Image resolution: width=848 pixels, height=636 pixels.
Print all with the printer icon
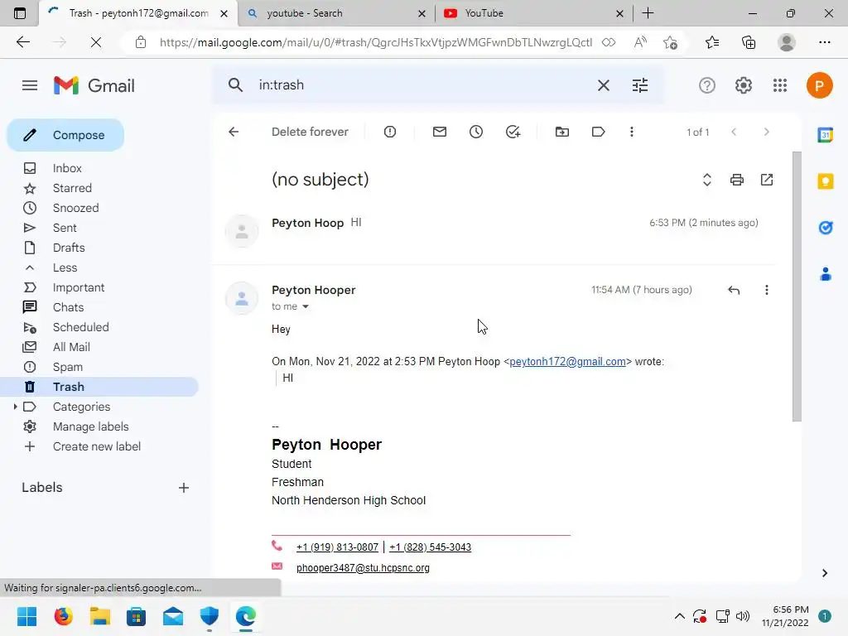(736, 180)
